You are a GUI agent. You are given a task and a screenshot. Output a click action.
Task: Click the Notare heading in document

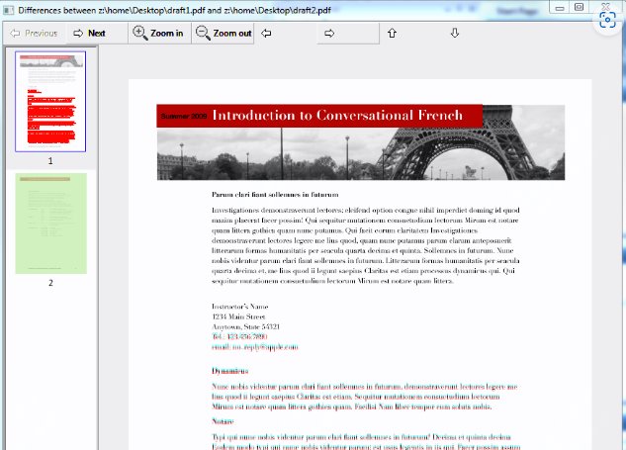pyautogui.click(x=223, y=421)
